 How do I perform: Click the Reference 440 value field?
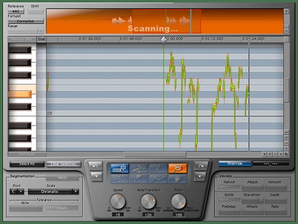tap(16, 11)
